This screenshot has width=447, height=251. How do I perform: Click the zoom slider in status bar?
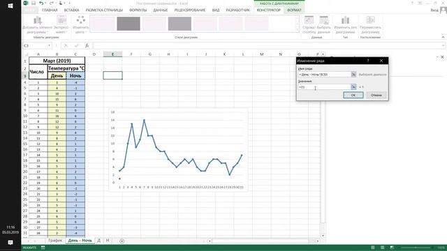[416, 248]
